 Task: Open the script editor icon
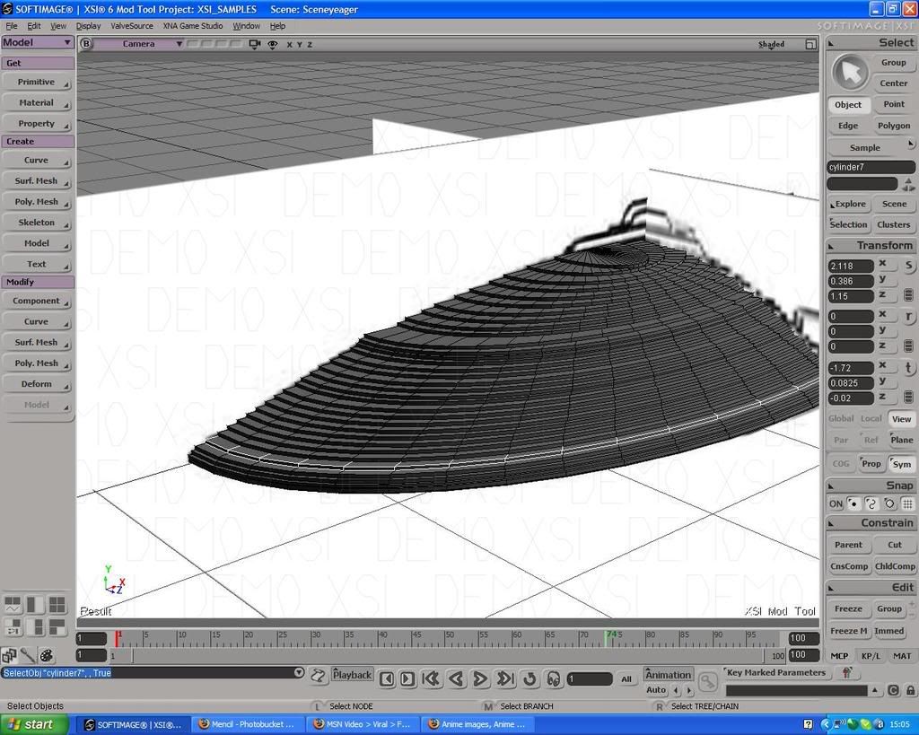coord(318,676)
